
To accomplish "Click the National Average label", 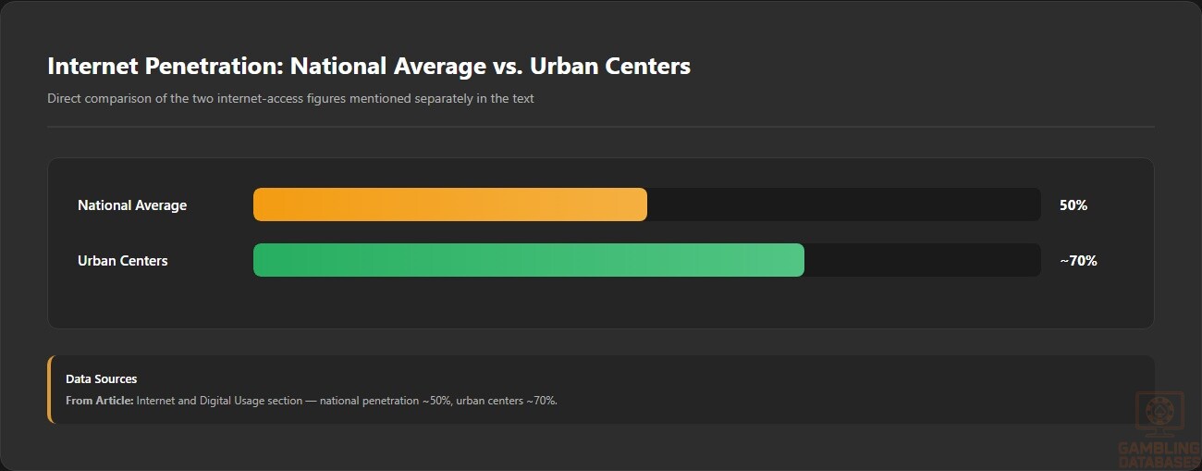I will [132, 205].
